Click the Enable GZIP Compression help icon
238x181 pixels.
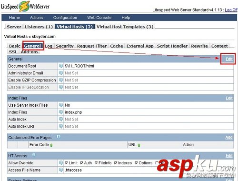61,80
